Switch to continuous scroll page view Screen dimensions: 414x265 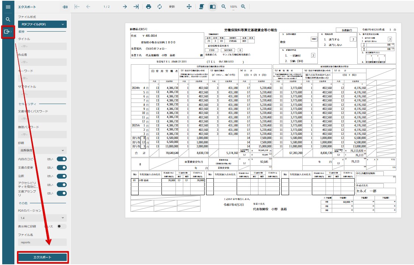201,7
